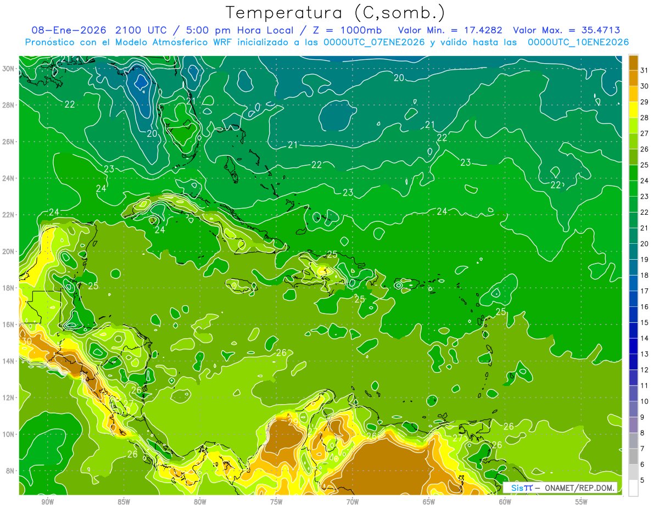Click the color scale value '14'

645,338
